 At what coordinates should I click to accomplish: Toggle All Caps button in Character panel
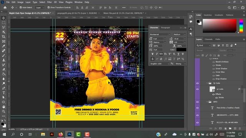(x=161, y=54)
